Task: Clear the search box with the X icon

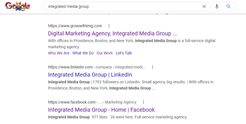Action: (204, 6)
